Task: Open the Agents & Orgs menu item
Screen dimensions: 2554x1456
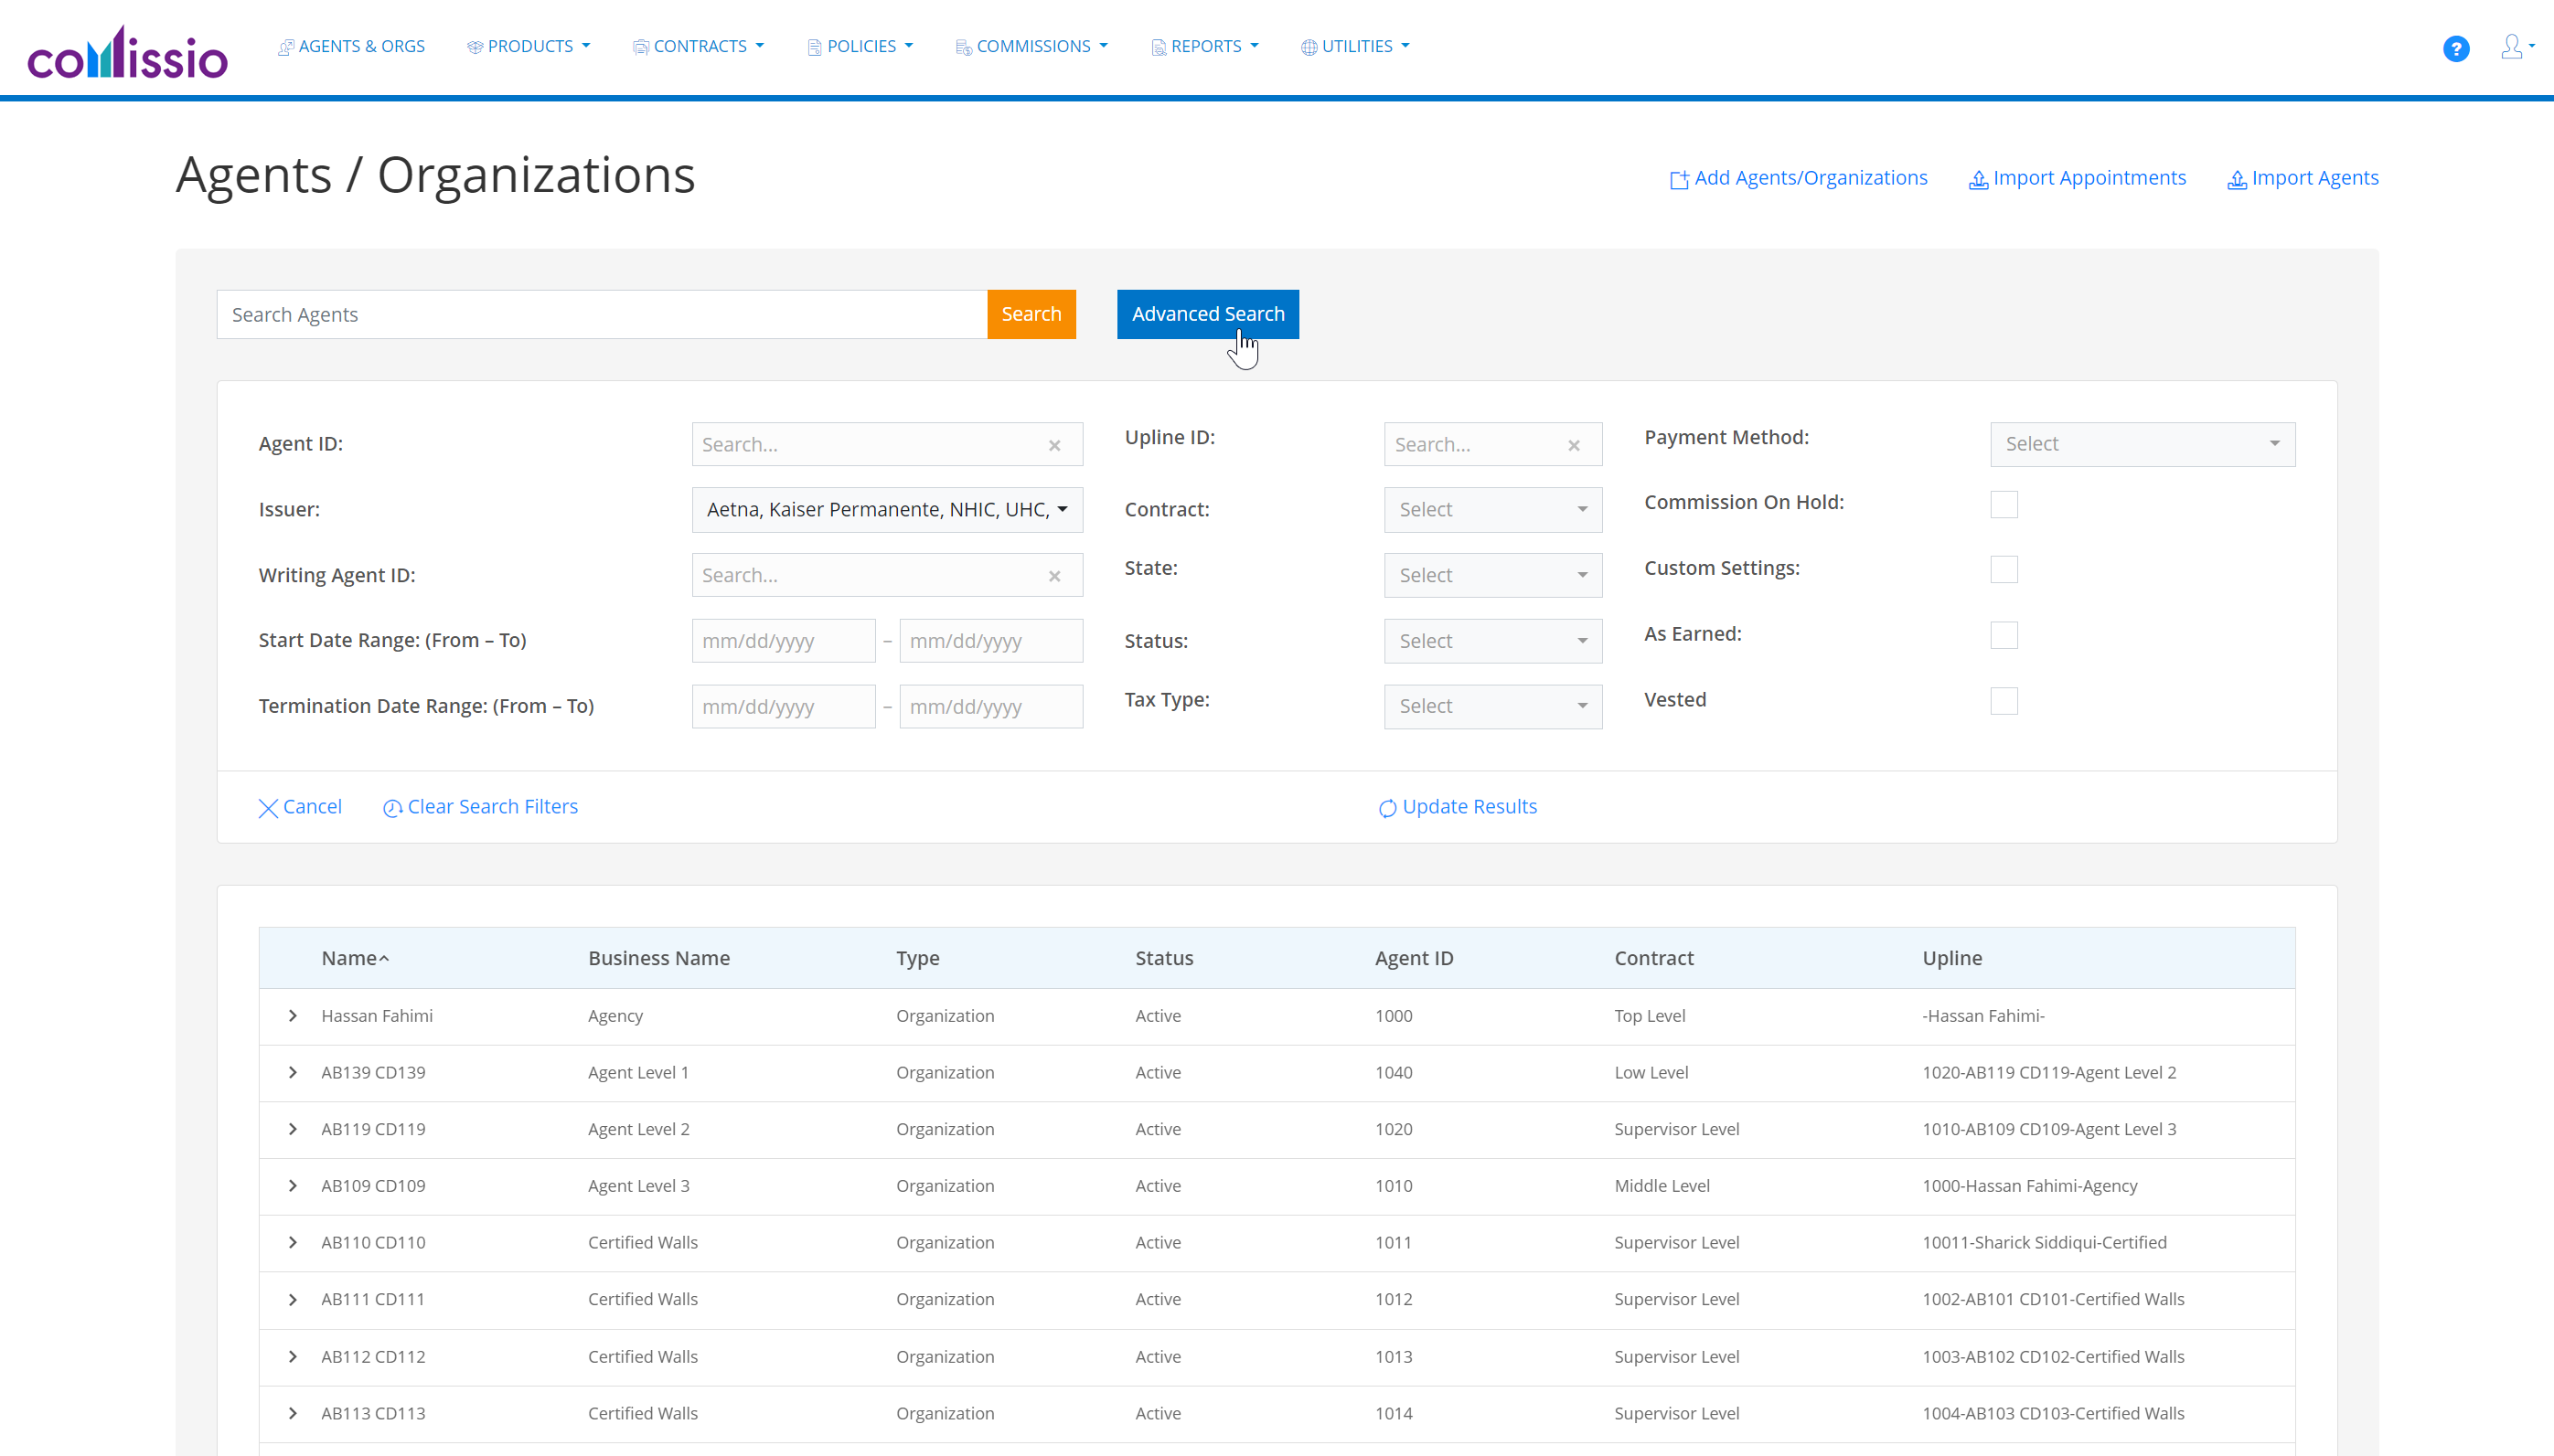Action: pos(351,46)
